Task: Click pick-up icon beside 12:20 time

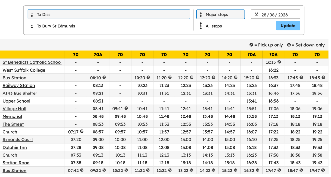Action: [192, 78]
